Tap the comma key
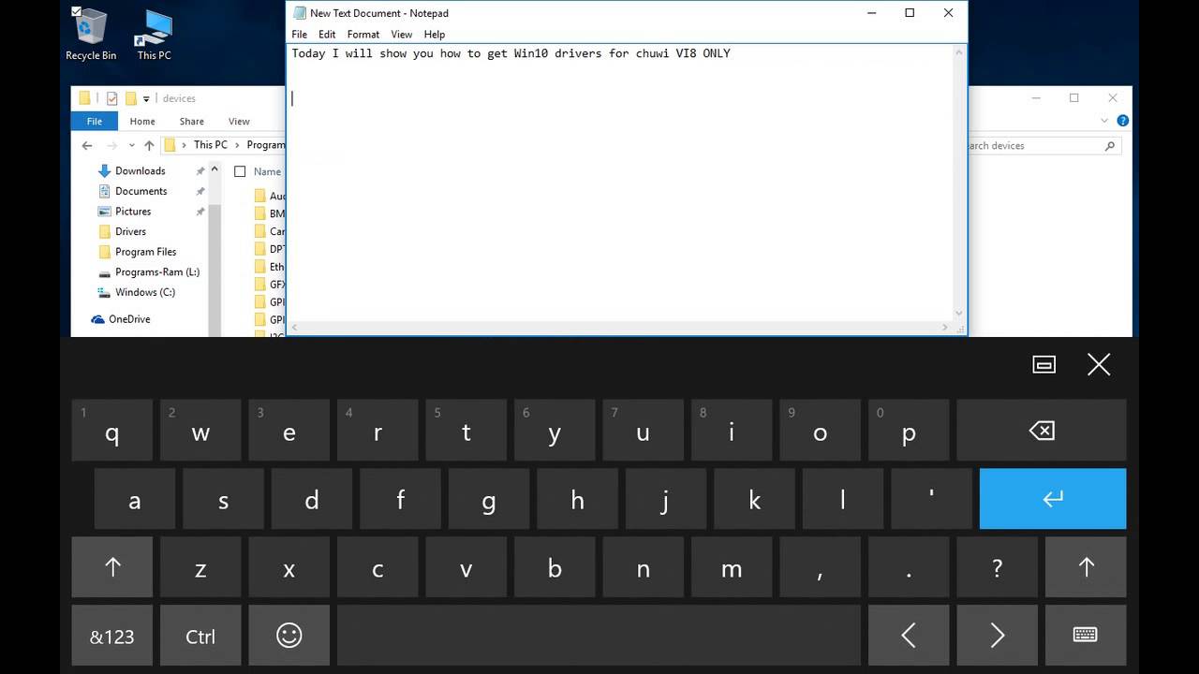Screen dimensions: 1199x674 (820, 566)
